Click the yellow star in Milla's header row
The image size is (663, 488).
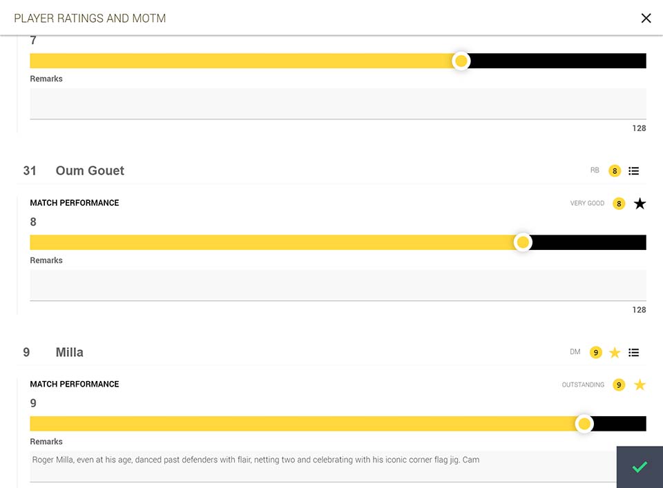point(615,353)
